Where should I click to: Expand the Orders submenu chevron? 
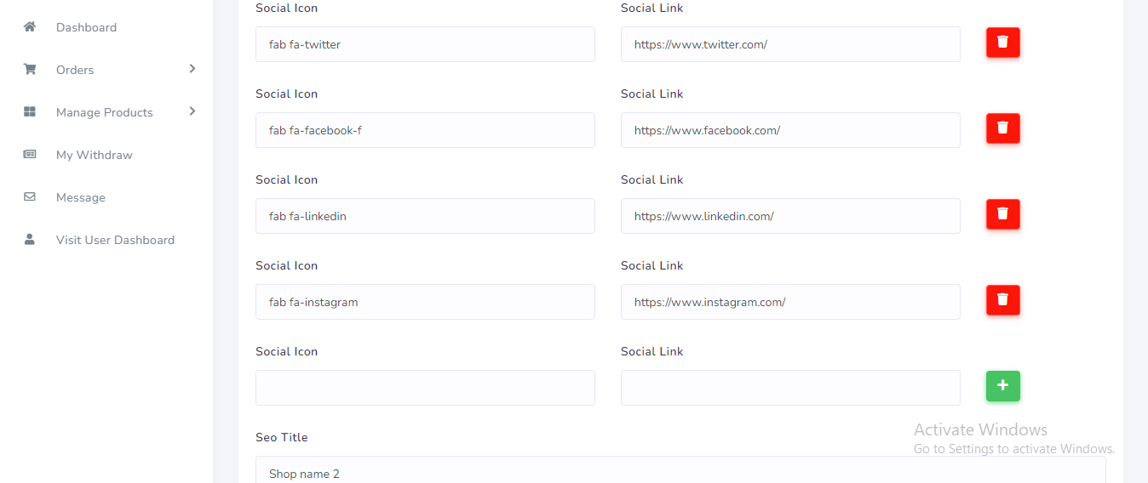[x=192, y=69]
